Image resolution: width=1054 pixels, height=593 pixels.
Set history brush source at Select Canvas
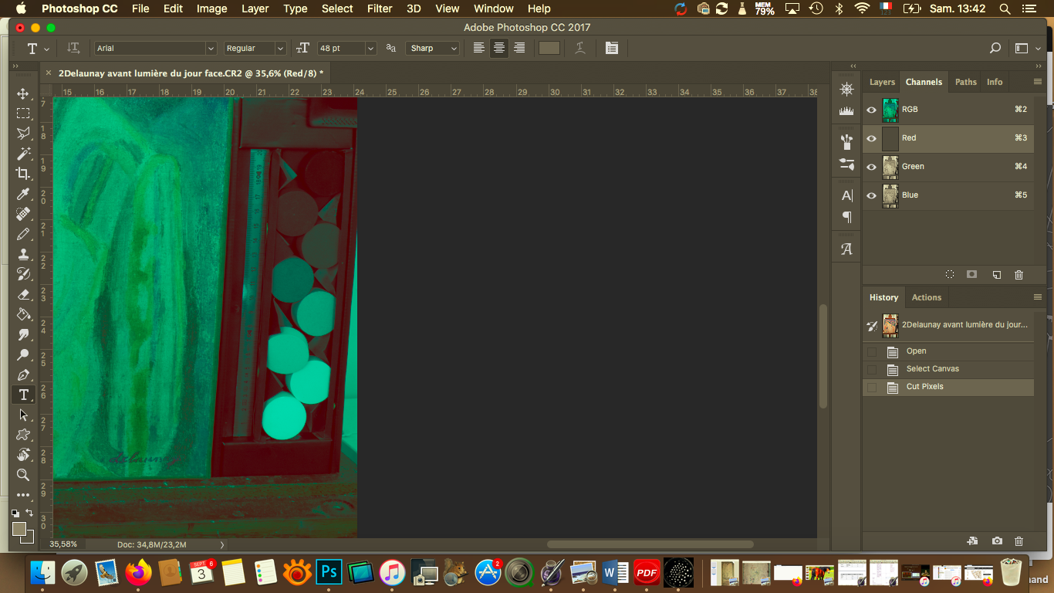coord(872,369)
